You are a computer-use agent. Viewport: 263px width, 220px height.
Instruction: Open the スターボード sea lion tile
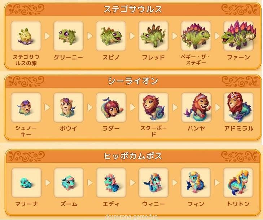click(x=153, y=107)
